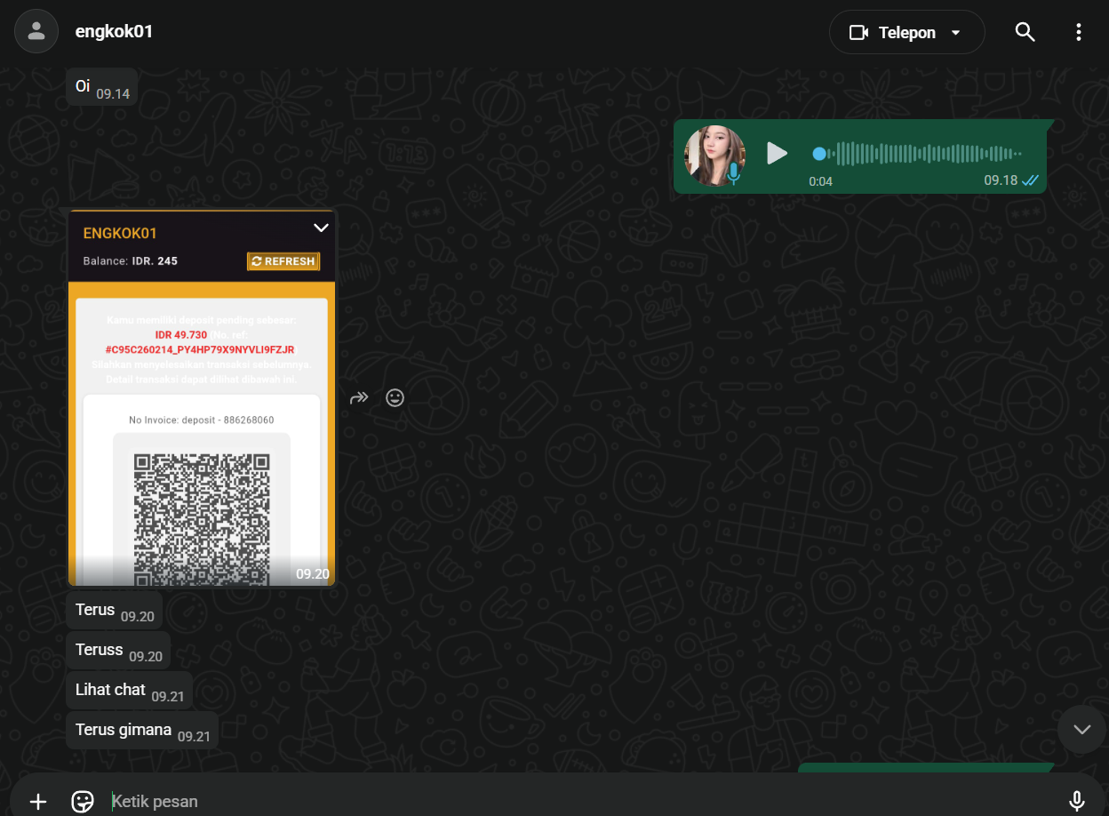The height and width of the screenshot is (816, 1109).
Task: Click the 09.18 timestamp on the voice message
Action: click(x=1001, y=180)
